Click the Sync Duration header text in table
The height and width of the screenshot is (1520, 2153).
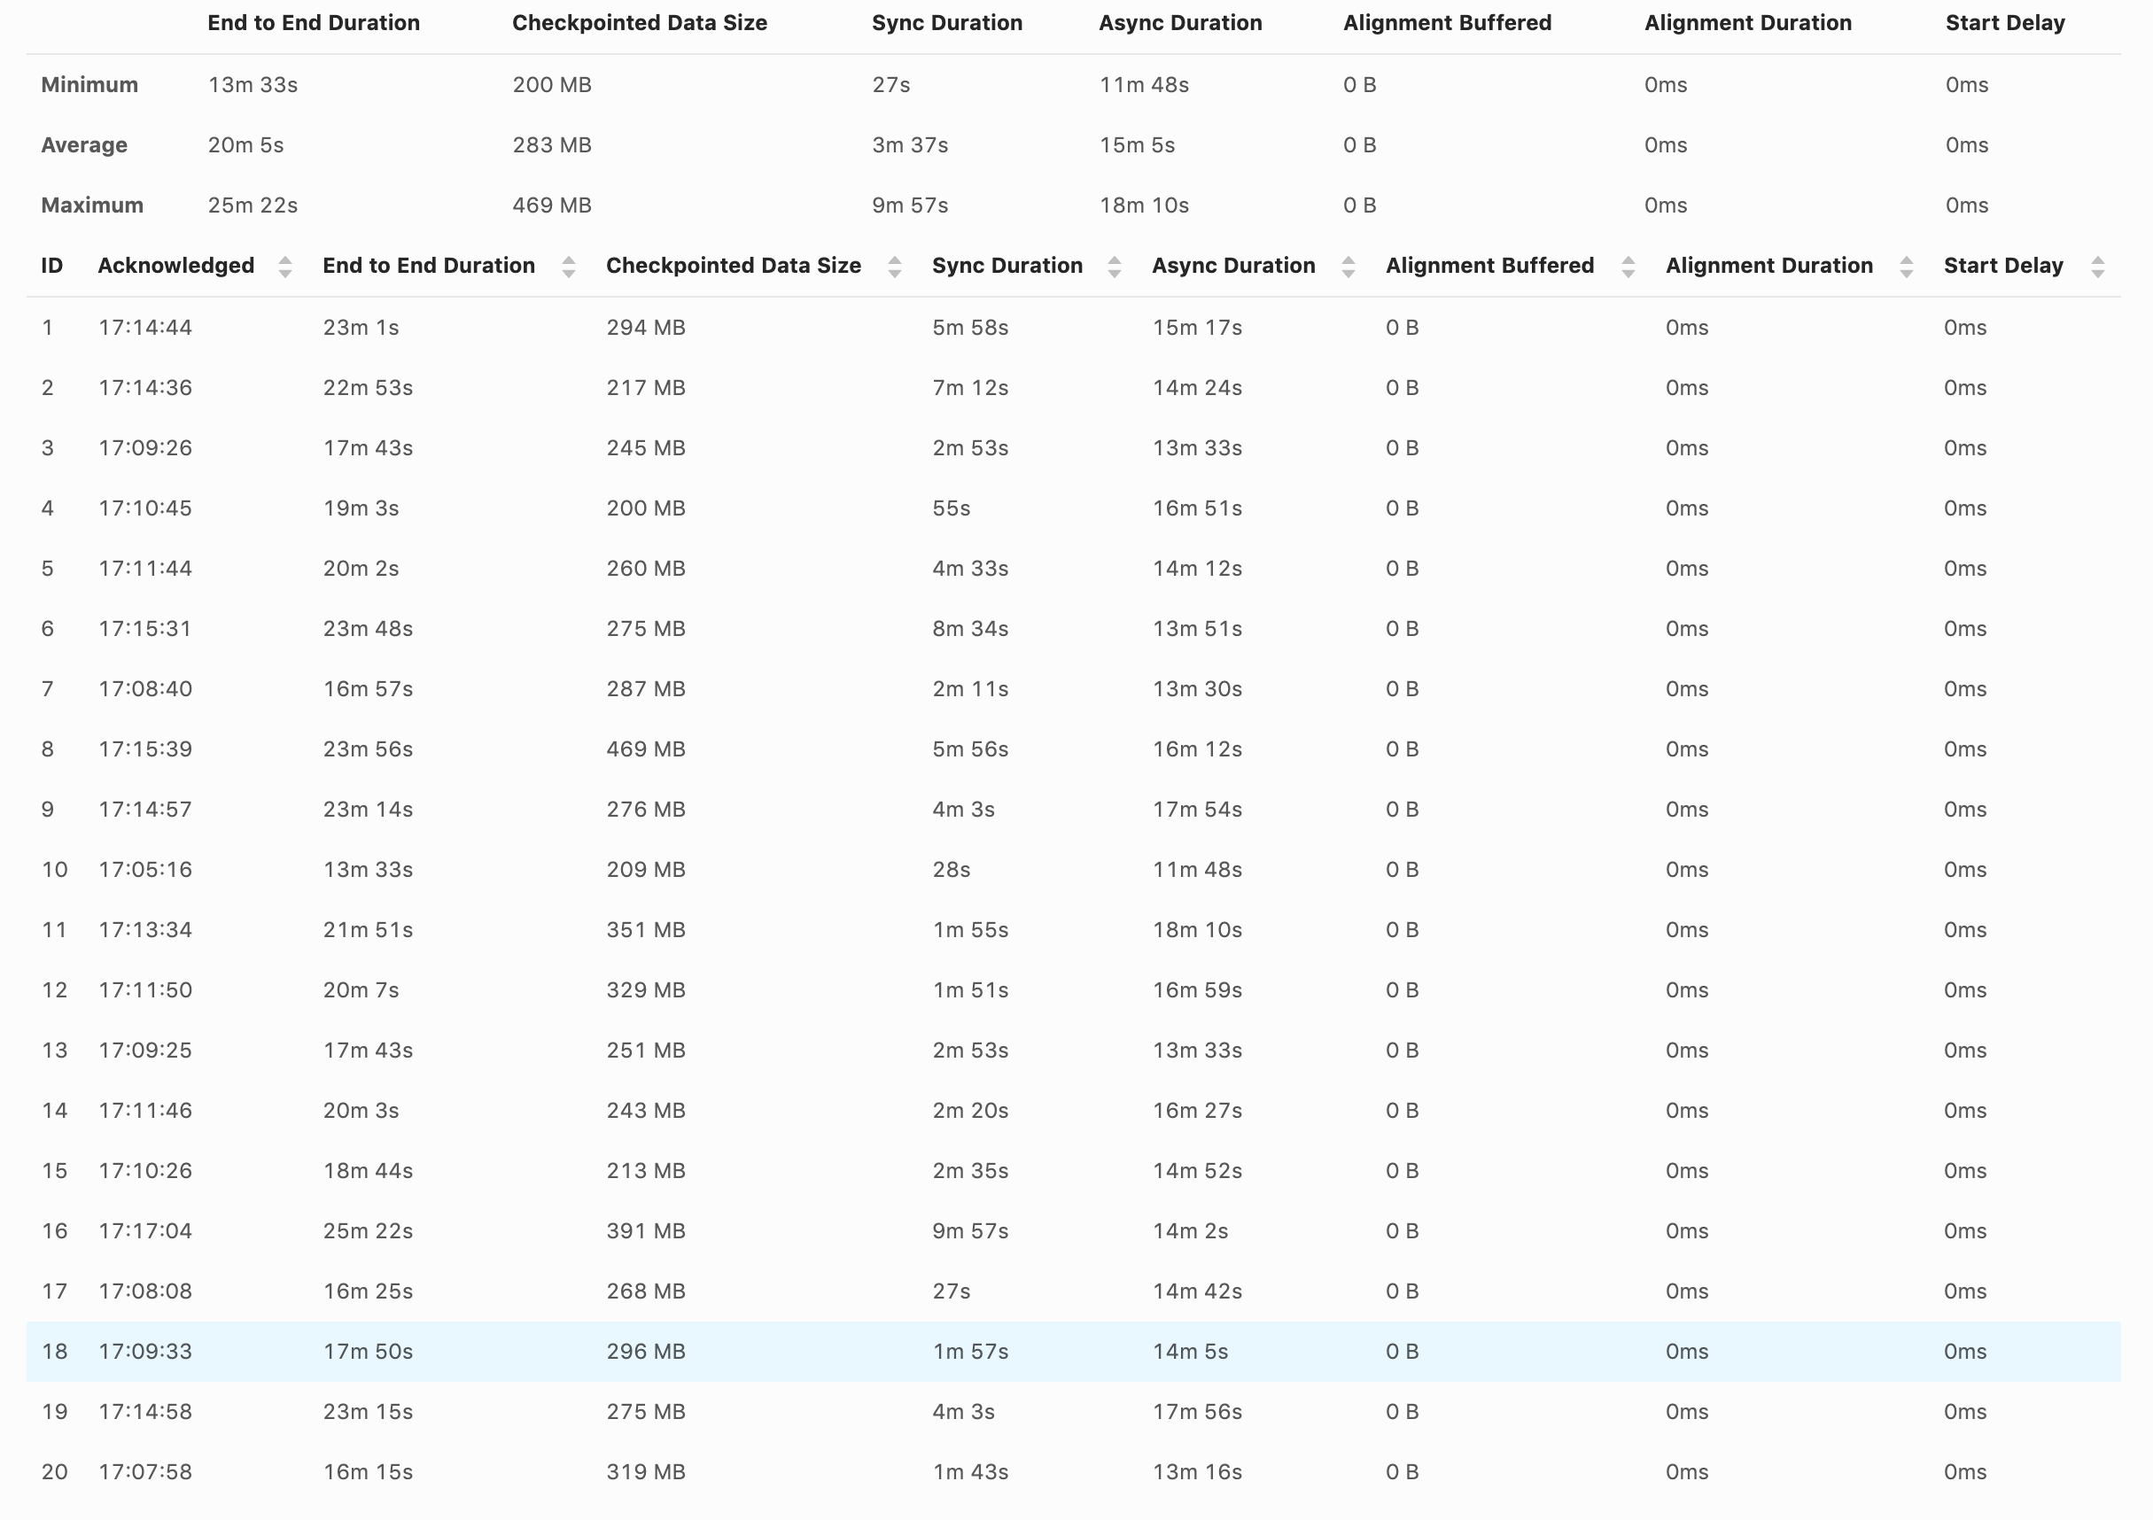[x=1007, y=267]
